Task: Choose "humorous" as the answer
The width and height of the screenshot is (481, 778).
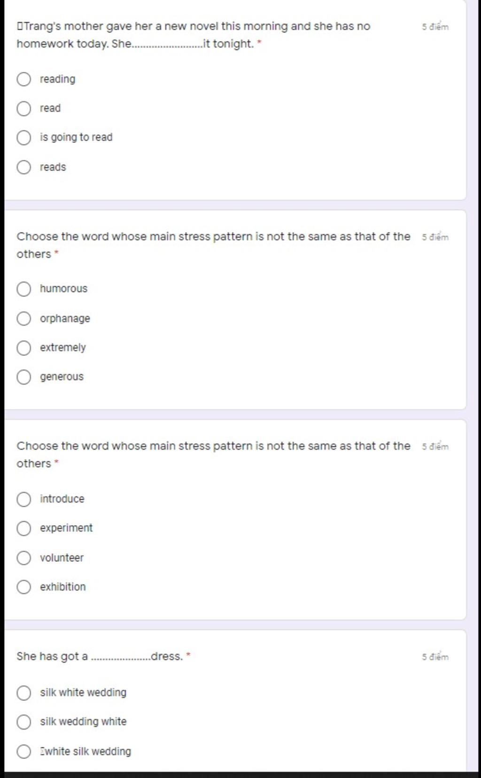Action: pos(24,289)
